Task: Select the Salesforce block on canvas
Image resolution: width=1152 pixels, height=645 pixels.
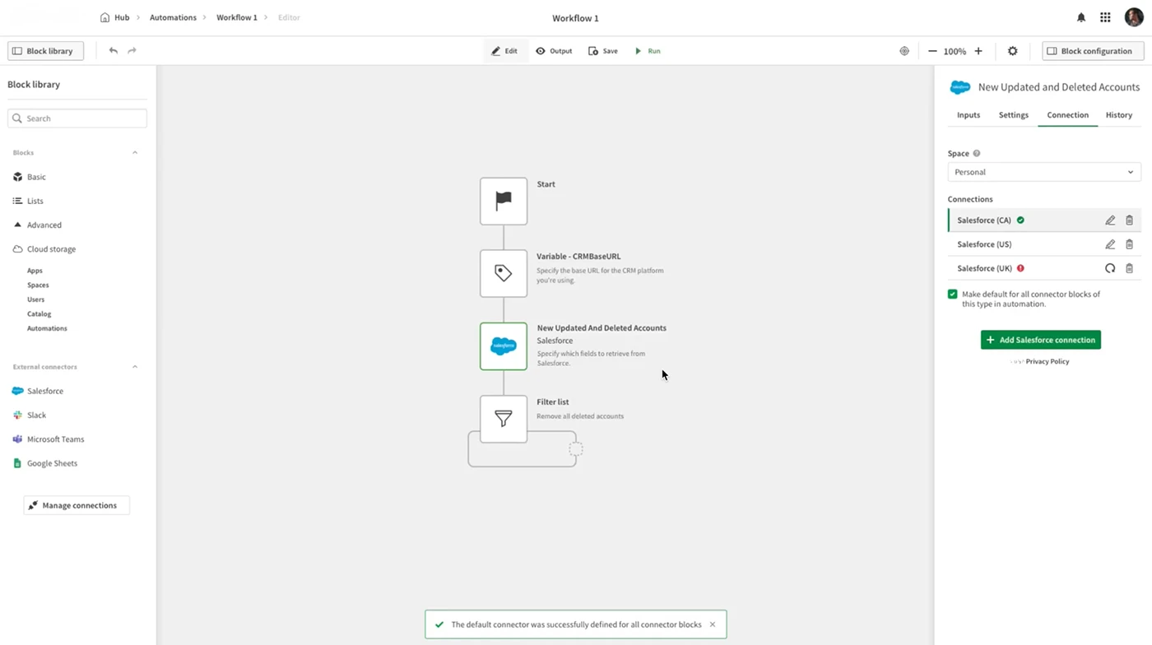Action: click(x=504, y=346)
